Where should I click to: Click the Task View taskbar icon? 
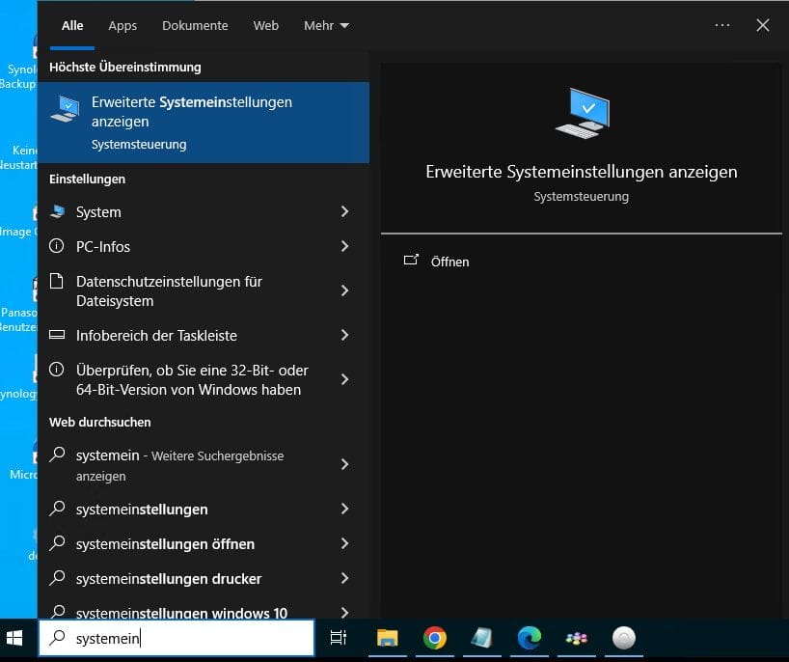click(x=338, y=638)
